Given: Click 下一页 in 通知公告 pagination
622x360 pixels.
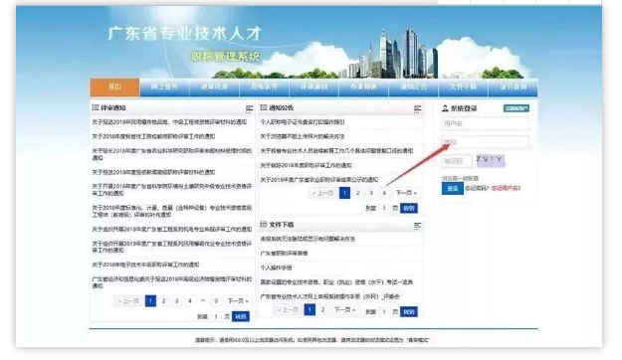Looking at the screenshot, I should coord(406,193).
